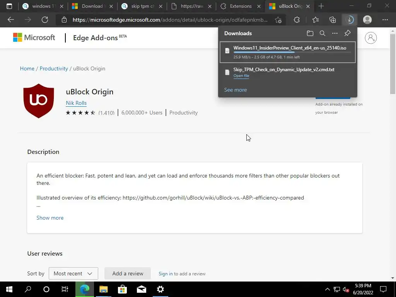Open the Windows Start menu
The width and height of the screenshot is (396, 297).
(9, 289)
